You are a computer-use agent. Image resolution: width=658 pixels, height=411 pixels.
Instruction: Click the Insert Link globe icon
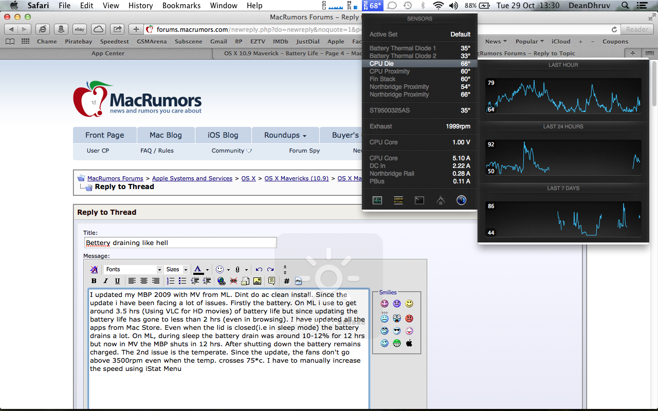[x=222, y=281]
